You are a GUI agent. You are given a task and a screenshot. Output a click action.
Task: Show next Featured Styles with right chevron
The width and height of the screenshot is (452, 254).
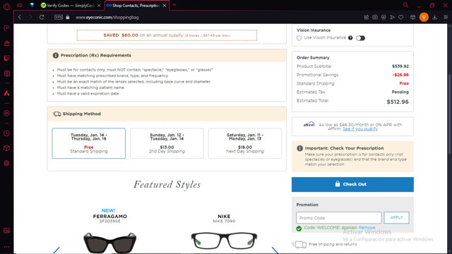point(275,250)
